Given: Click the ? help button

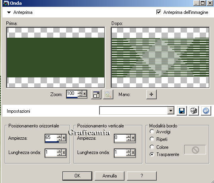Looking at the screenshot, I should click(x=142, y=176).
